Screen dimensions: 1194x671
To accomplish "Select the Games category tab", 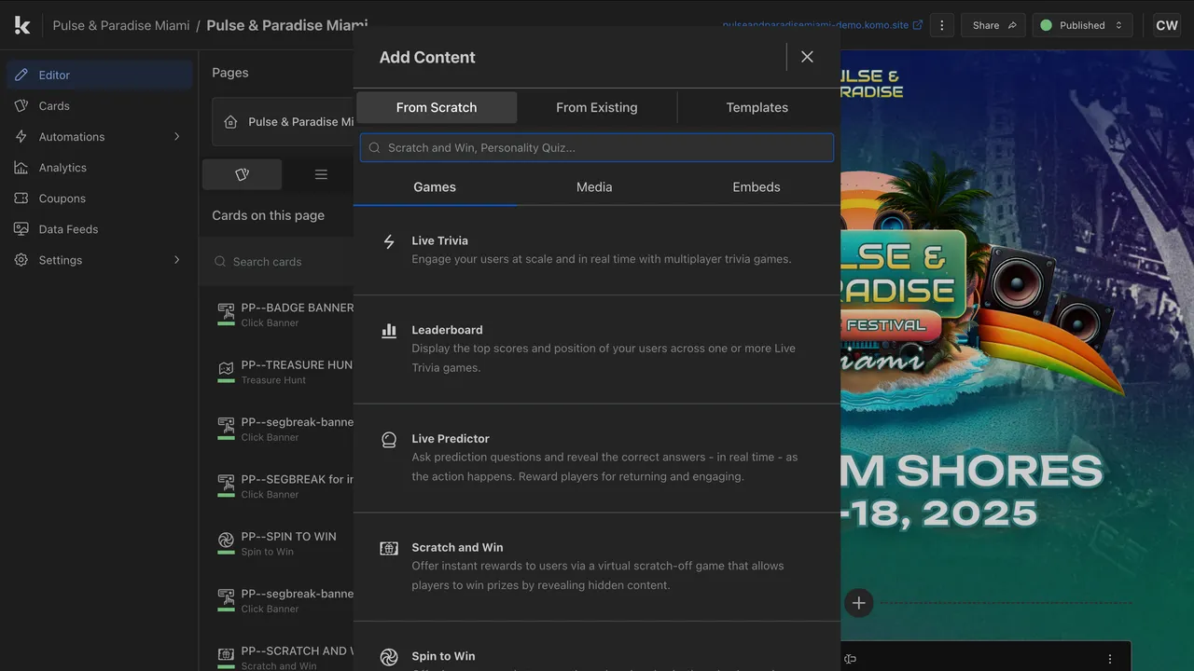I will coord(435,187).
